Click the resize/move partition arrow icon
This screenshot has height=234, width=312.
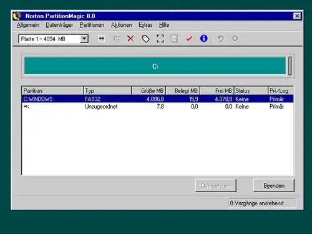(x=102, y=39)
